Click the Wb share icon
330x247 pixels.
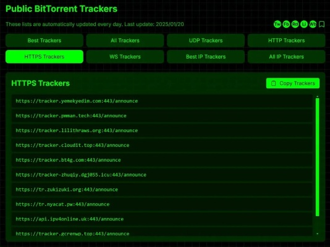313,24
